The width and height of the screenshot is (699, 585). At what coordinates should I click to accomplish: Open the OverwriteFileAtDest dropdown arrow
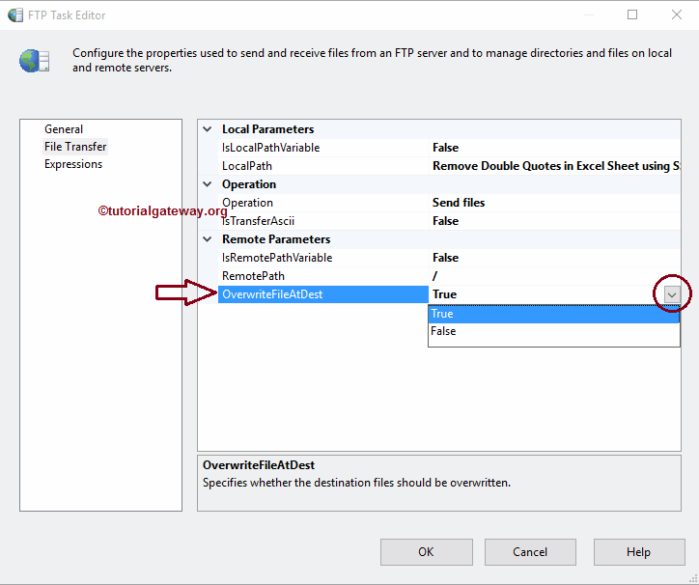click(x=672, y=294)
